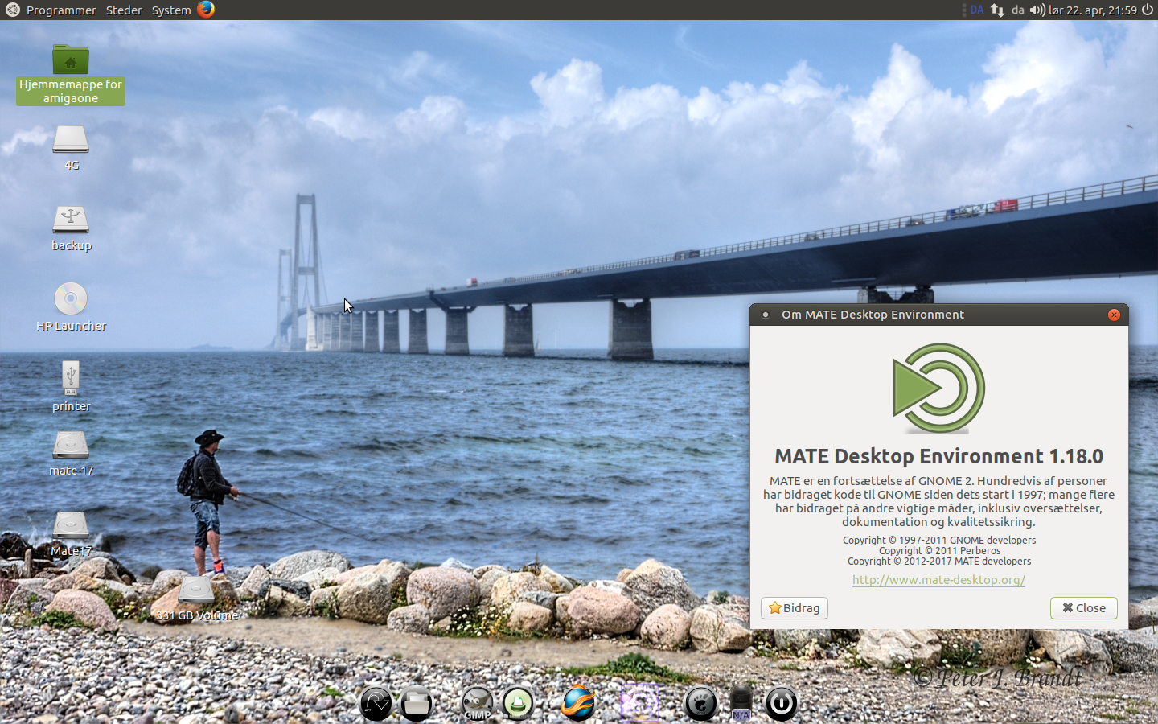
Task: Open the Steder menu
Action: click(124, 10)
